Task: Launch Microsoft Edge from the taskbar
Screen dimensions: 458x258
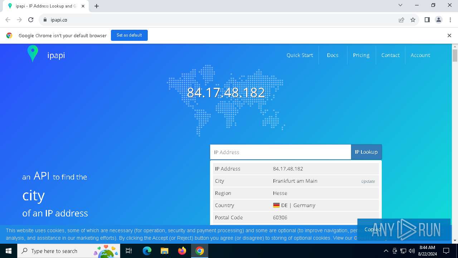Action: [147, 251]
